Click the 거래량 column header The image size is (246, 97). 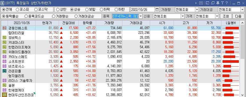(x=109, y=23)
